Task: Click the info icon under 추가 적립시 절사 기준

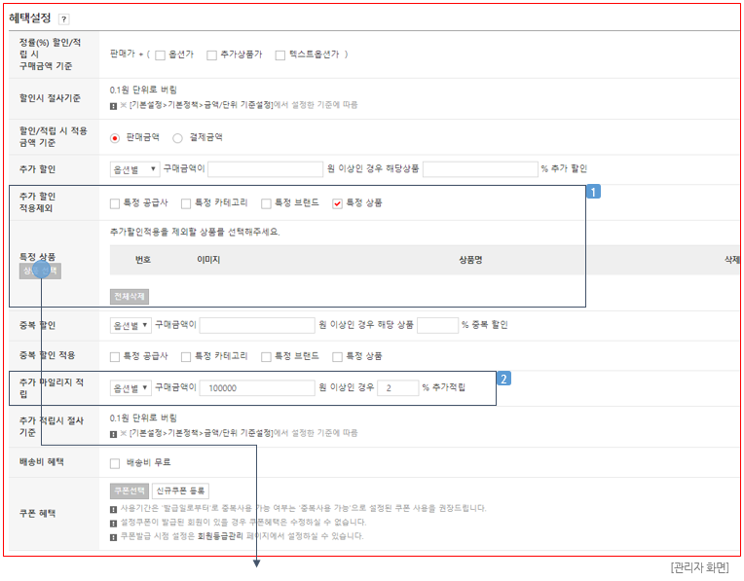Action: (x=114, y=432)
